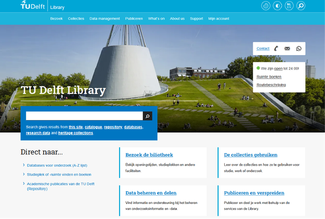Click the phone contact icon
This screenshot has height=219, width=325.
click(276, 48)
